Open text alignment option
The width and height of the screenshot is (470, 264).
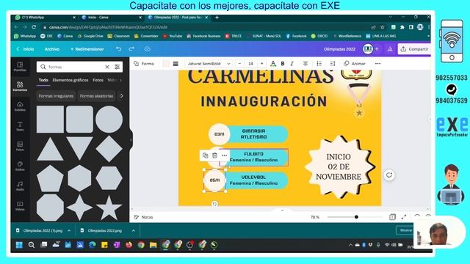pyautogui.click(x=305, y=64)
